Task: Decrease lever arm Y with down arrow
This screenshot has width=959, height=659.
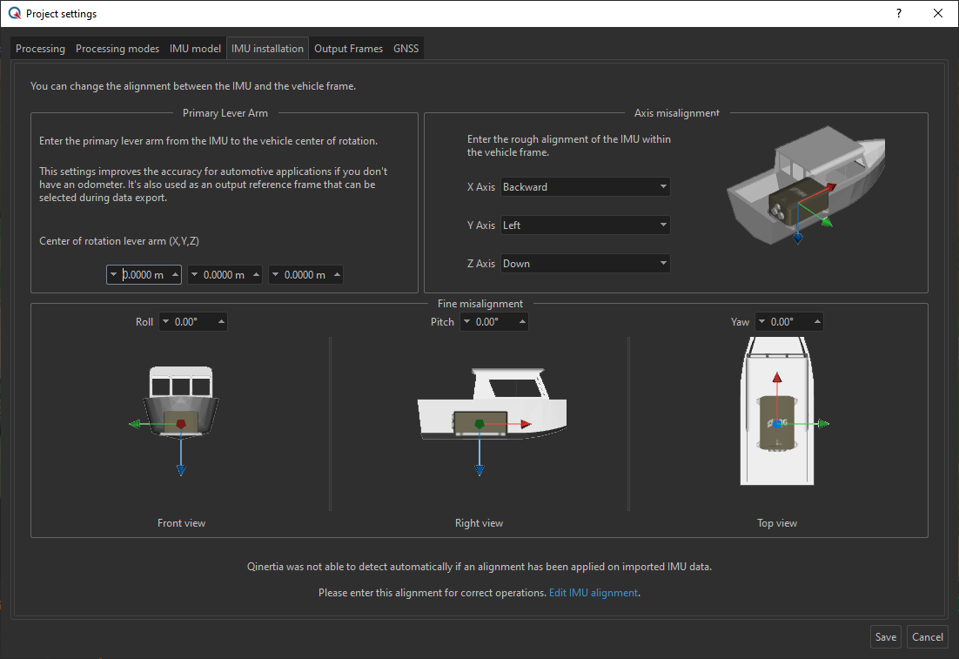Action: pos(194,275)
